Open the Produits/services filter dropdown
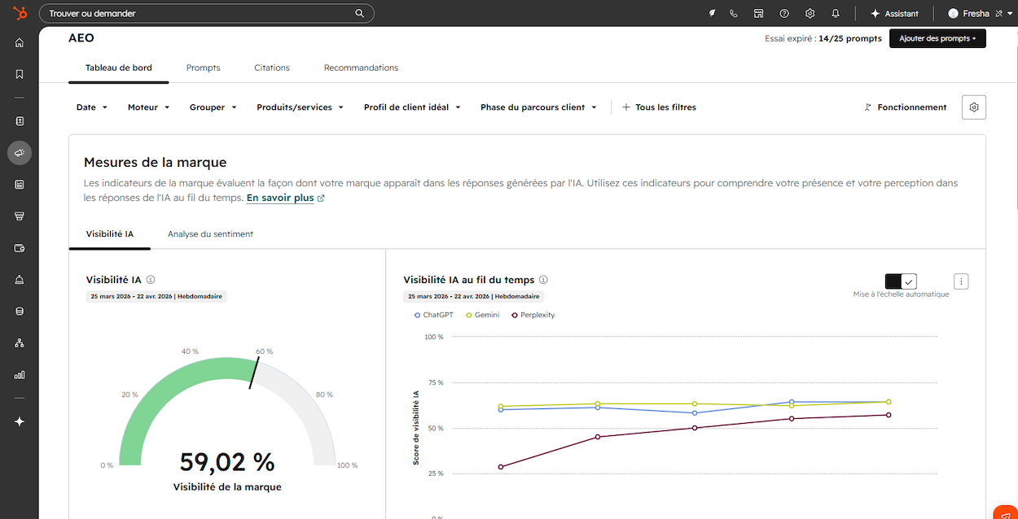Image resolution: width=1018 pixels, height=519 pixels. pos(300,107)
